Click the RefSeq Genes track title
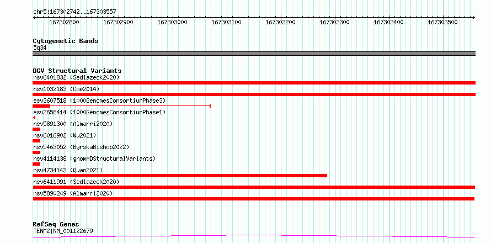The width and height of the screenshot is (491, 243). [x=56, y=225]
